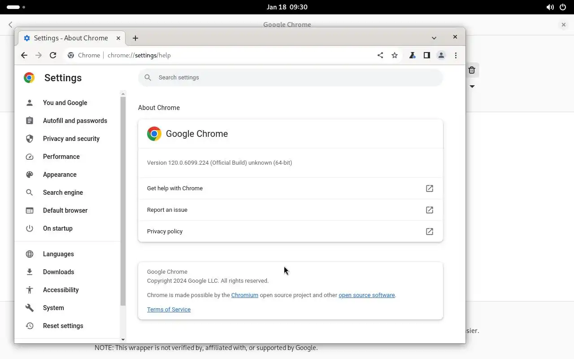The width and height of the screenshot is (574, 359).
Task: Click the clipboard icon for Autofill and passwords
Action: click(30, 121)
